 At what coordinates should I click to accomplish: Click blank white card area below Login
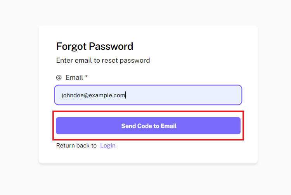pyautogui.click(x=148, y=156)
